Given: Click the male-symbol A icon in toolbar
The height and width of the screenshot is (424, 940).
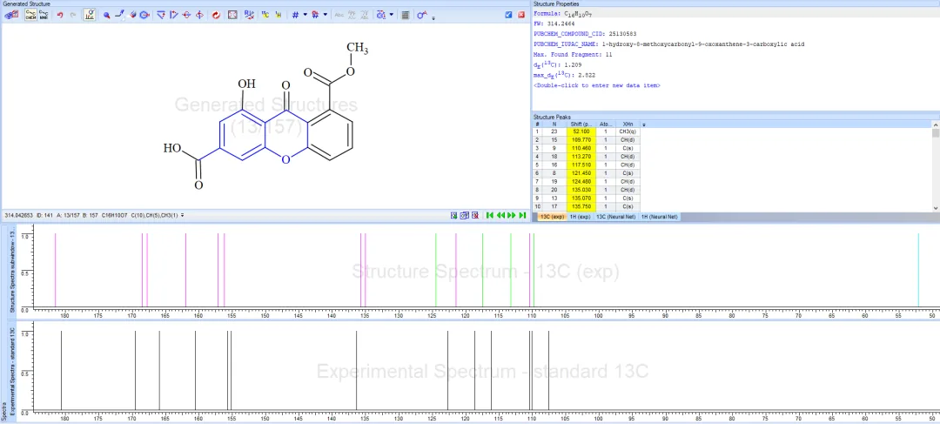Looking at the screenshot, I should pos(423,15).
